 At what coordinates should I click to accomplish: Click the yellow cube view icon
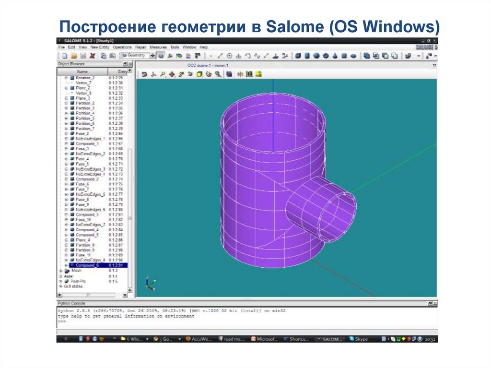[x=200, y=74]
